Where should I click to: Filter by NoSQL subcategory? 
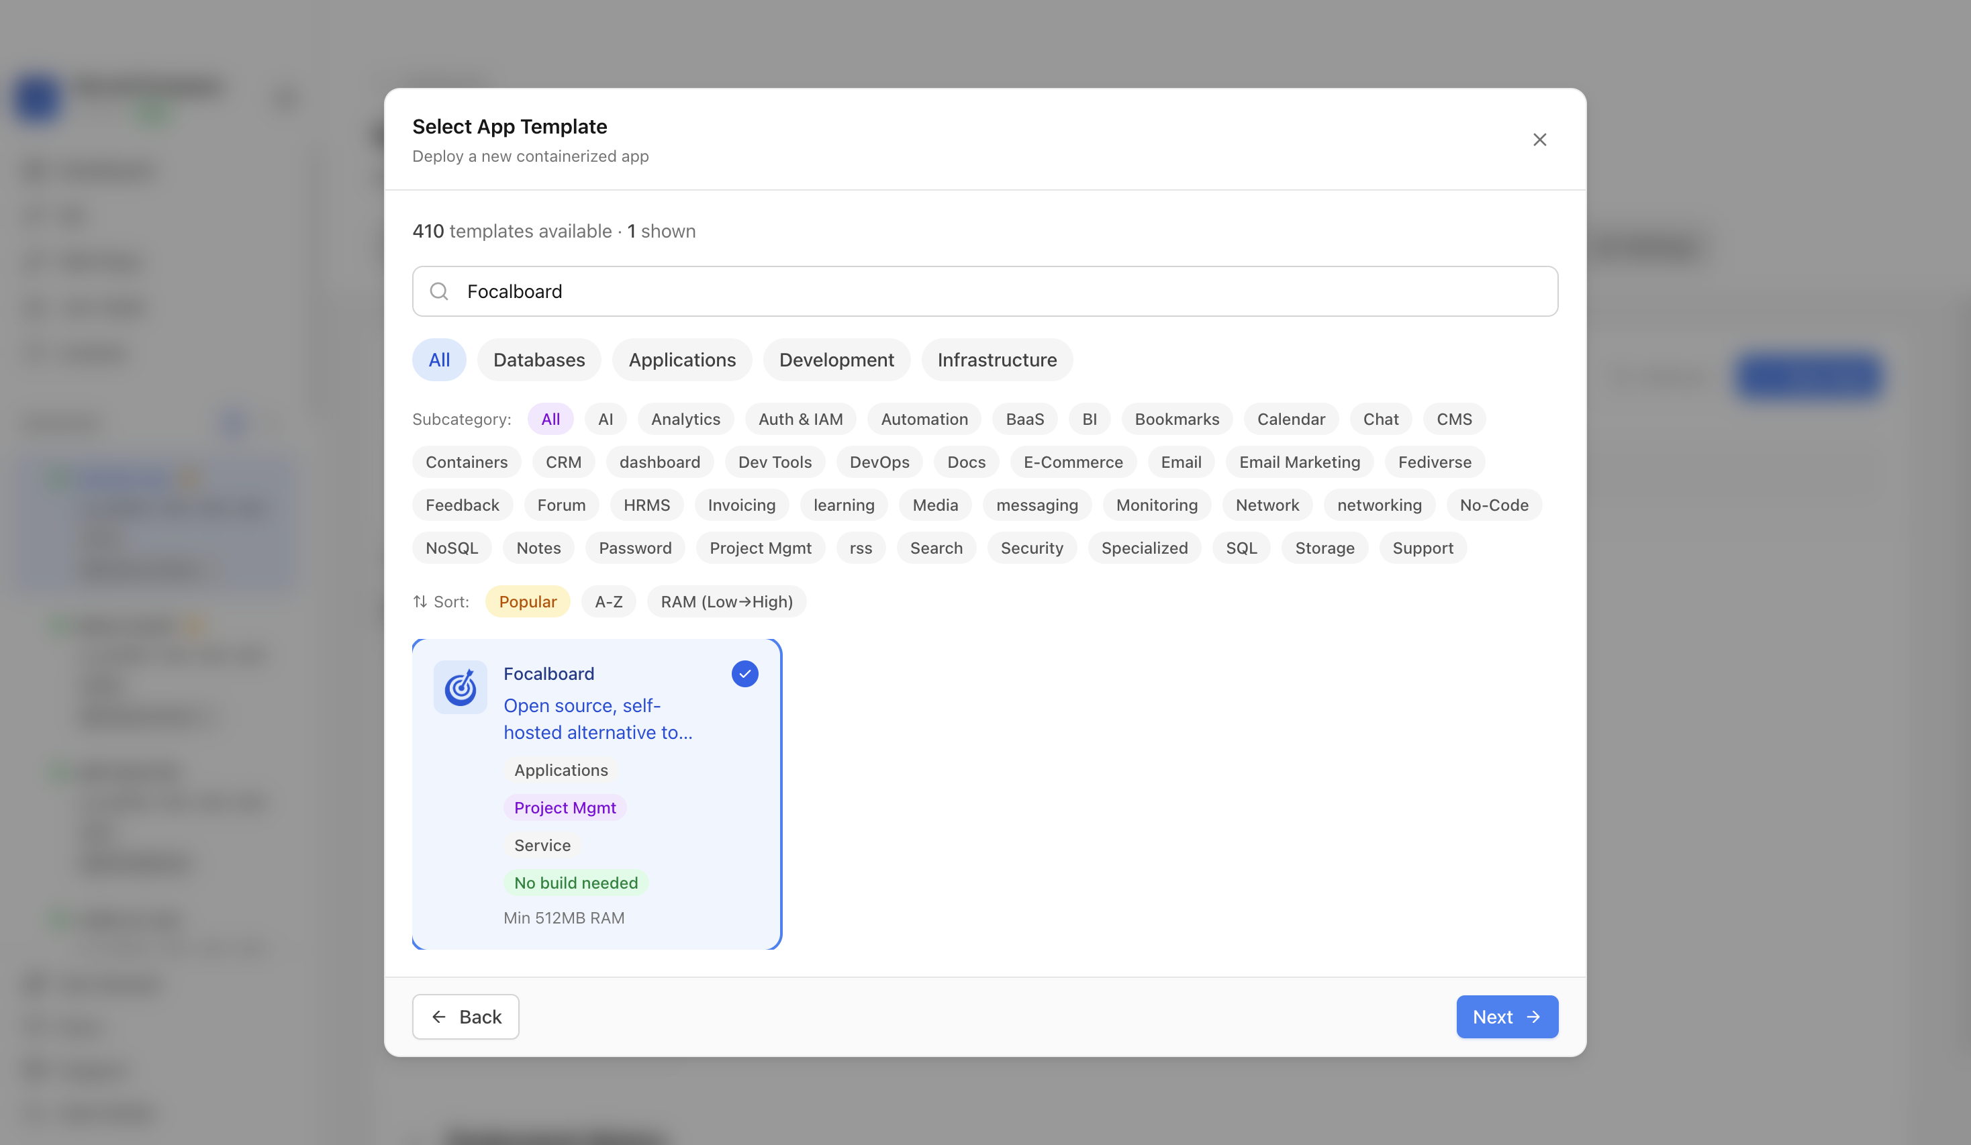pos(451,548)
